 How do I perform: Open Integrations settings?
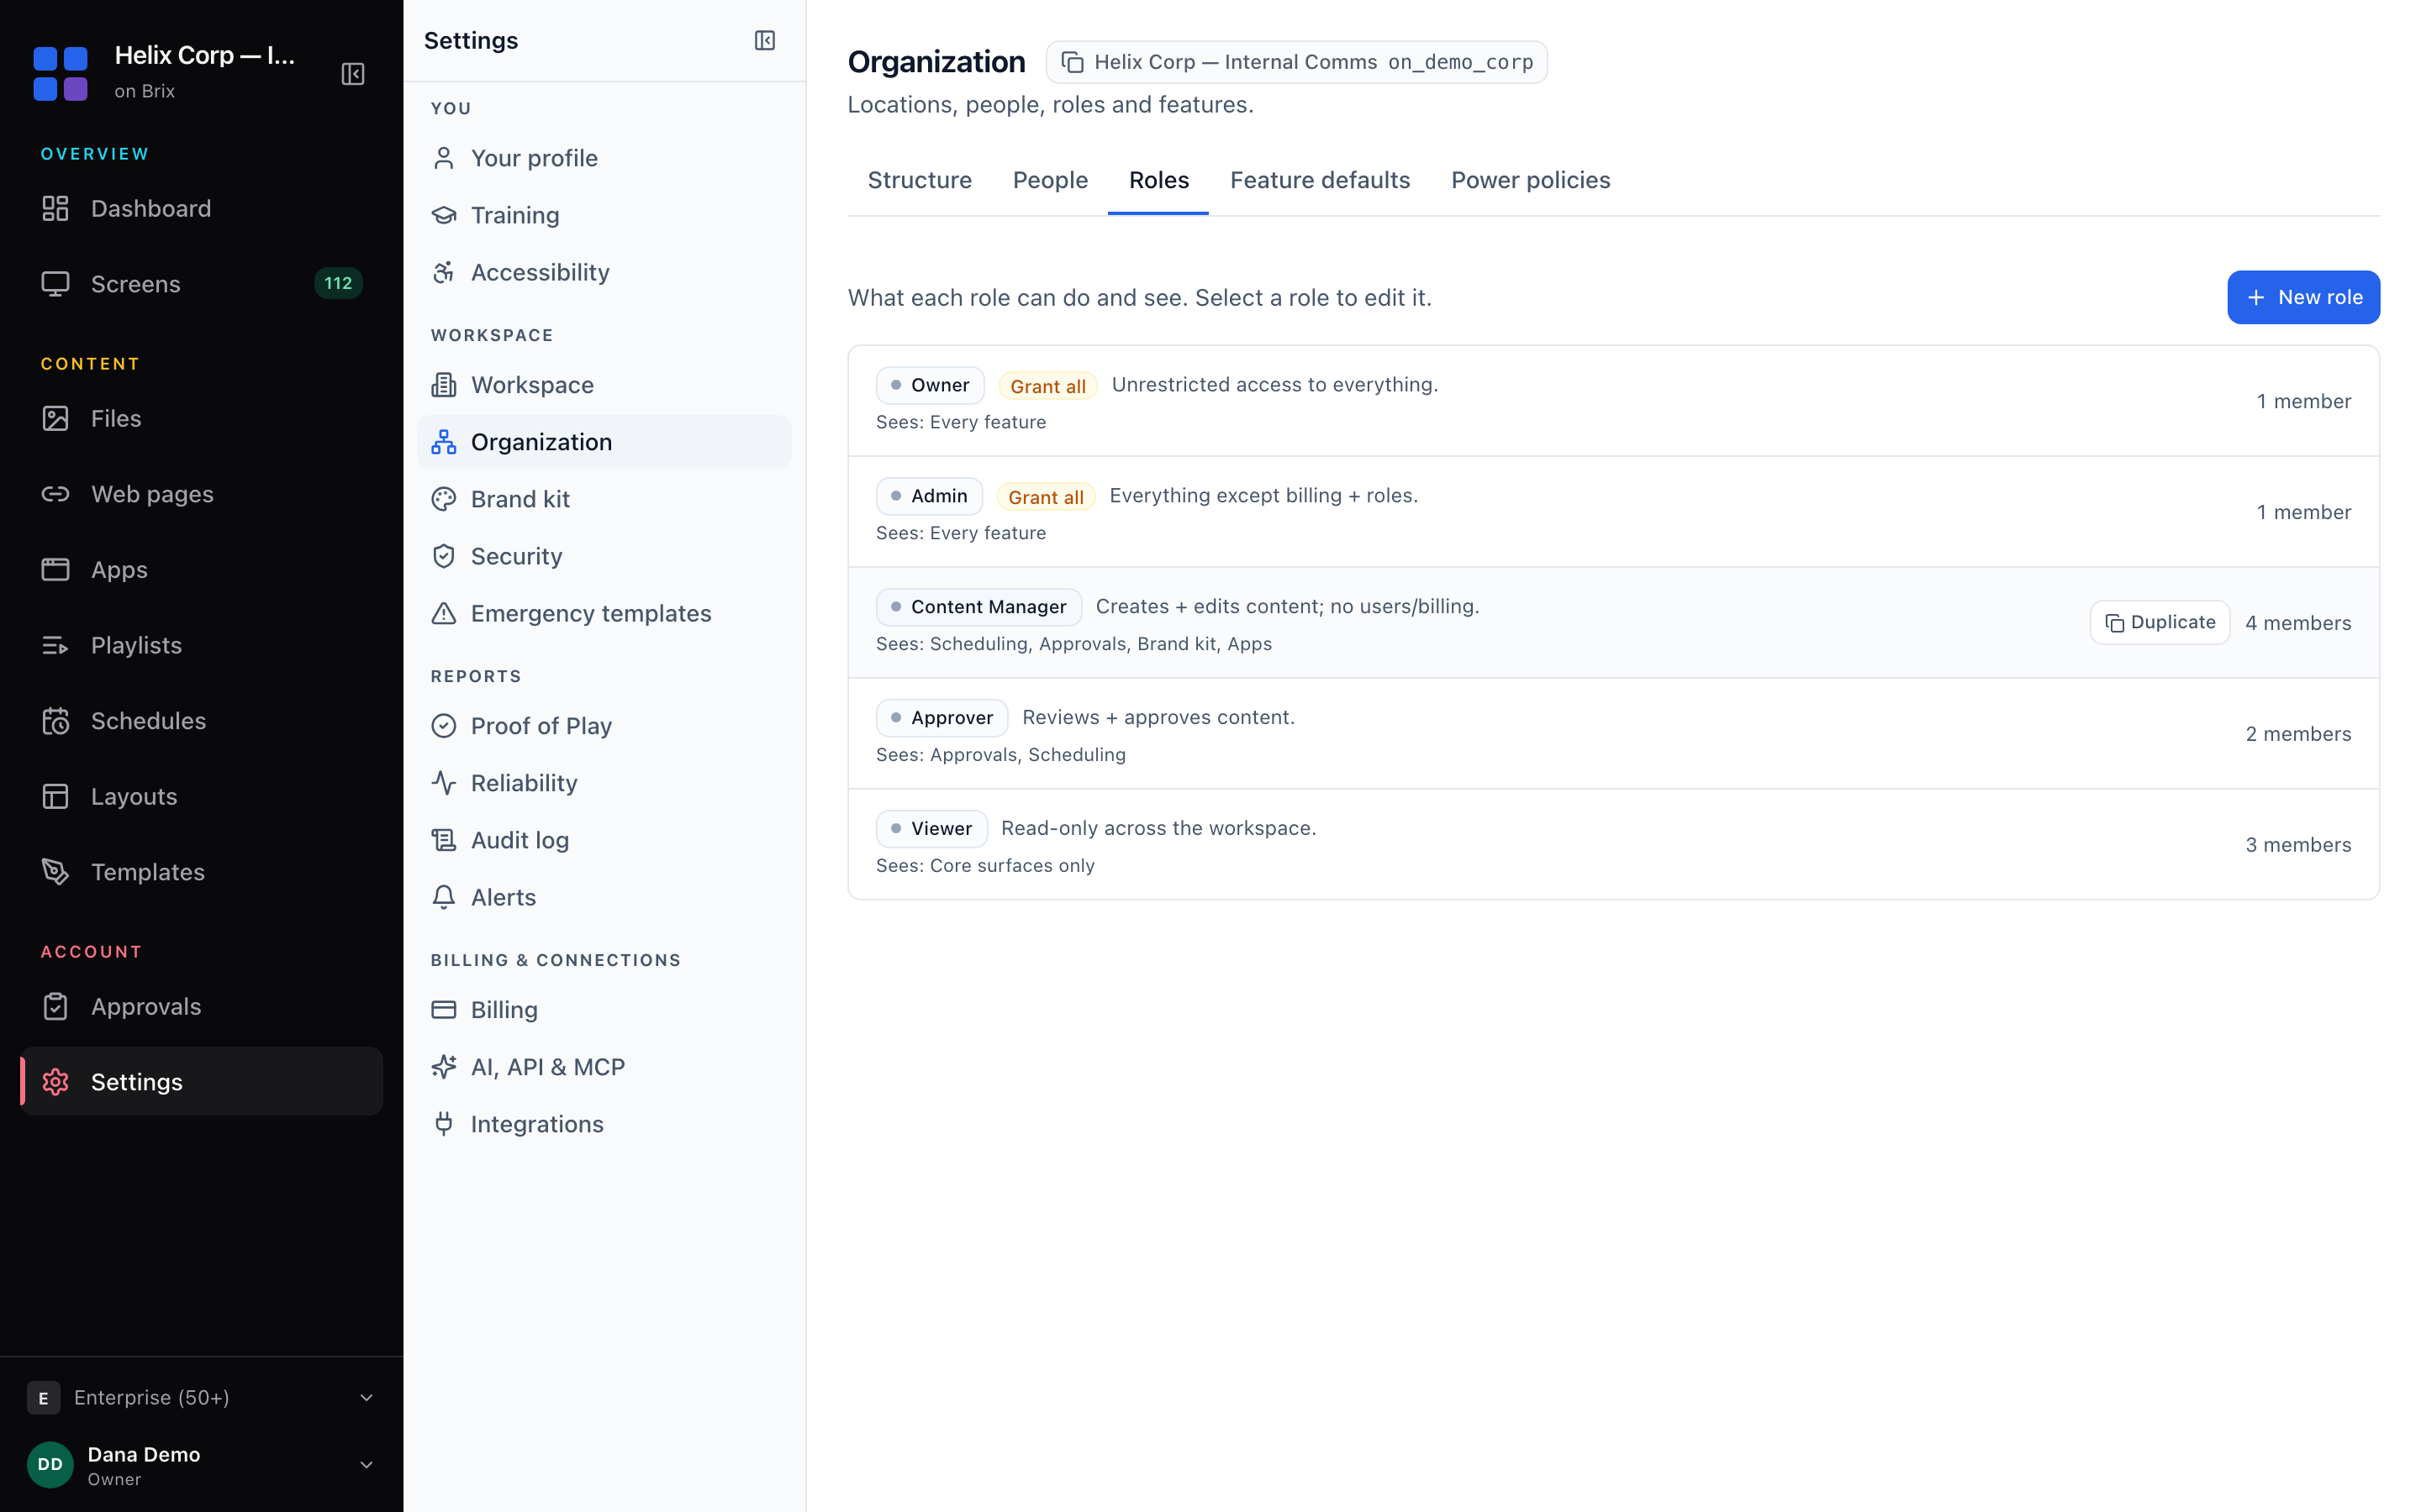tap(604, 1124)
